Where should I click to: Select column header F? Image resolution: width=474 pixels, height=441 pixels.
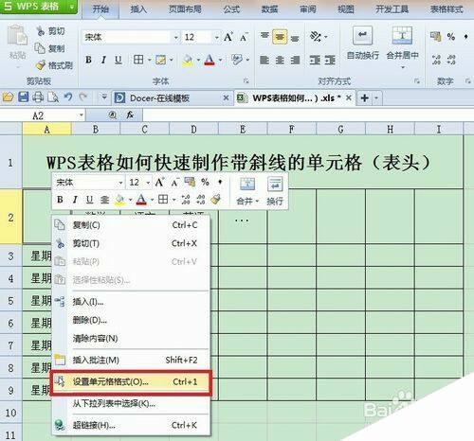coord(291,130)
